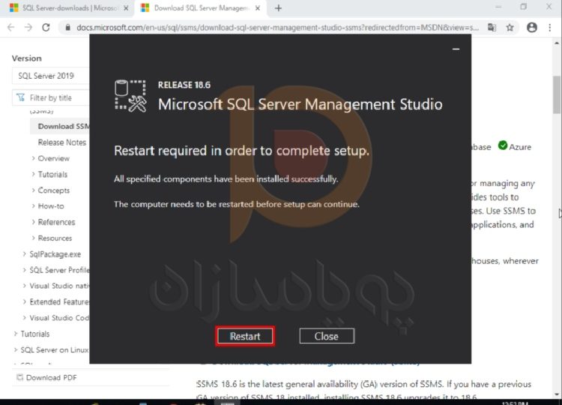Click the translate page icon in address bar
Screen dimensions: 562x405
tap(492, 27)
